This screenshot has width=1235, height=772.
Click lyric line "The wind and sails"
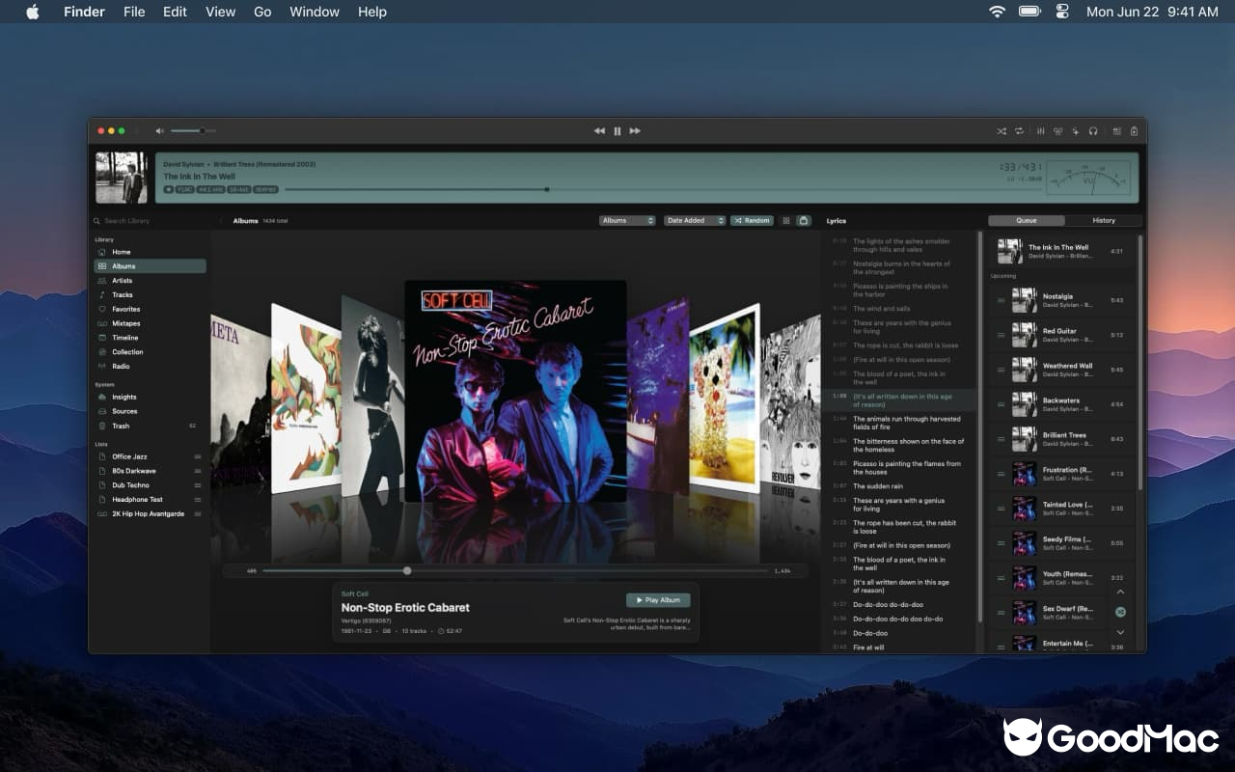coord(882,309)
